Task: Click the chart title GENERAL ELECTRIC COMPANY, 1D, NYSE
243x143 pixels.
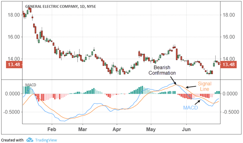Action: tap(61, 7)
